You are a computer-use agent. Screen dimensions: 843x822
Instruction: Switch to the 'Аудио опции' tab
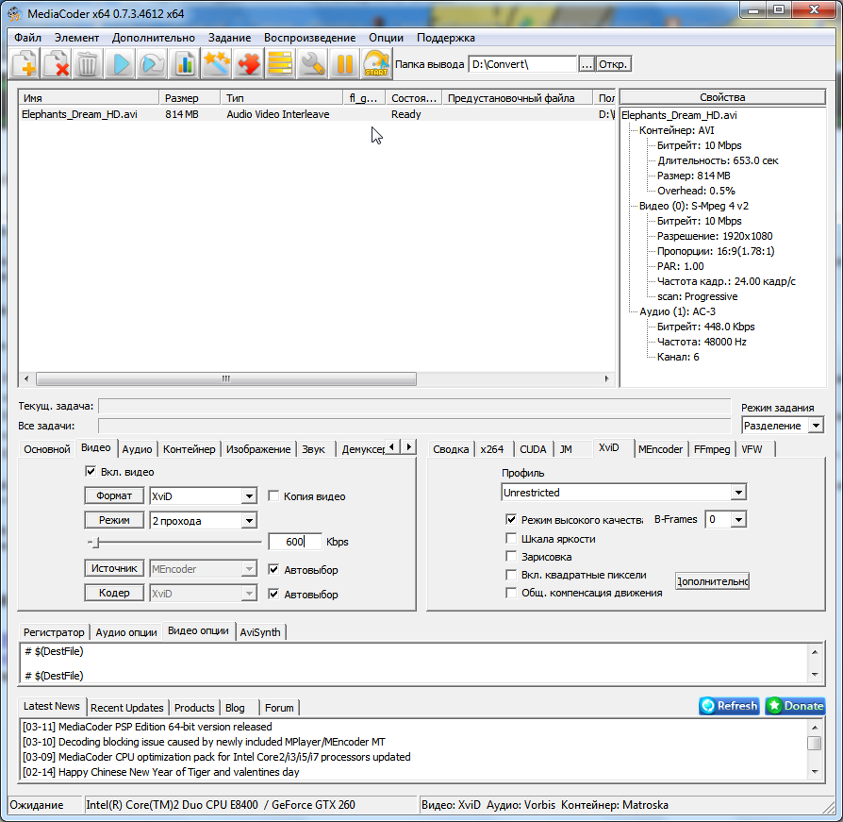(x=126, y=632)
